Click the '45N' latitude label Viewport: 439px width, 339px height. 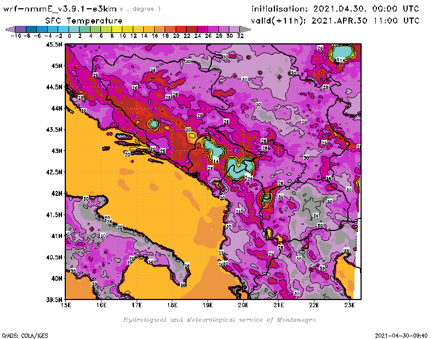point(57,66)
